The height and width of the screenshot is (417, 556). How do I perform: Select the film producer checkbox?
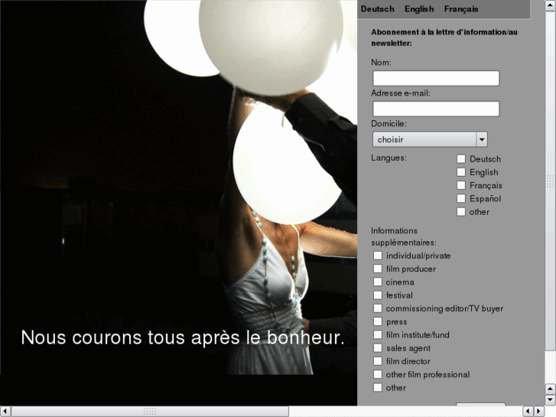coord(378,269)
